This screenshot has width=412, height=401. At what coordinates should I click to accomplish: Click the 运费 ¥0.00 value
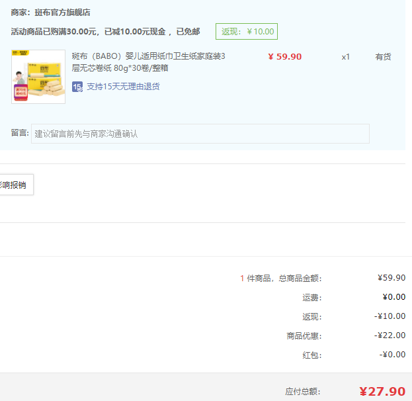[x=394, y=297]
